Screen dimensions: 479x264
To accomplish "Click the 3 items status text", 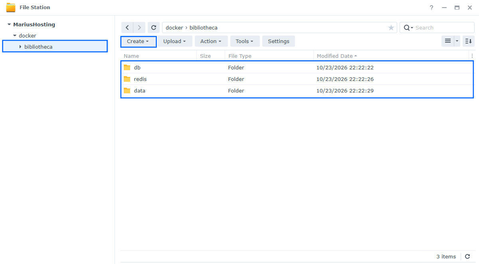I will click(446, 256).
